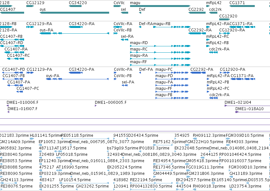
Task: Click the CoVIIc-RB transcript label
Action: (122, 30)
